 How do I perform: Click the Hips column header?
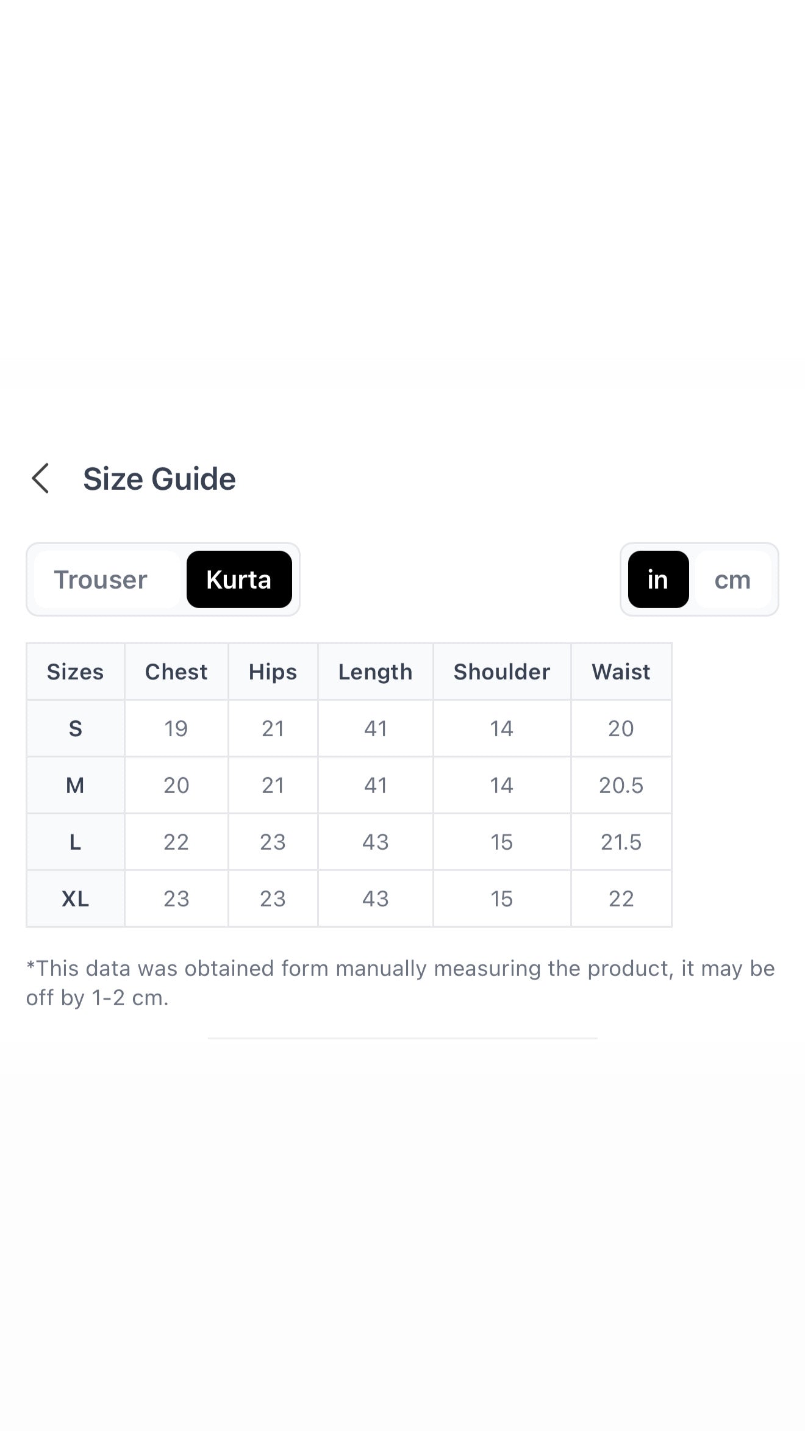tap(273, 672)
